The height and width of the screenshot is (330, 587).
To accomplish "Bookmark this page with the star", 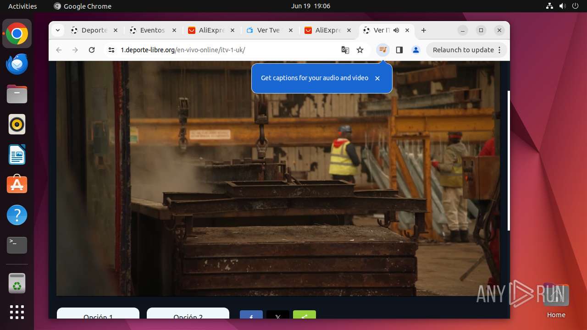I will [x=360, y=50].
